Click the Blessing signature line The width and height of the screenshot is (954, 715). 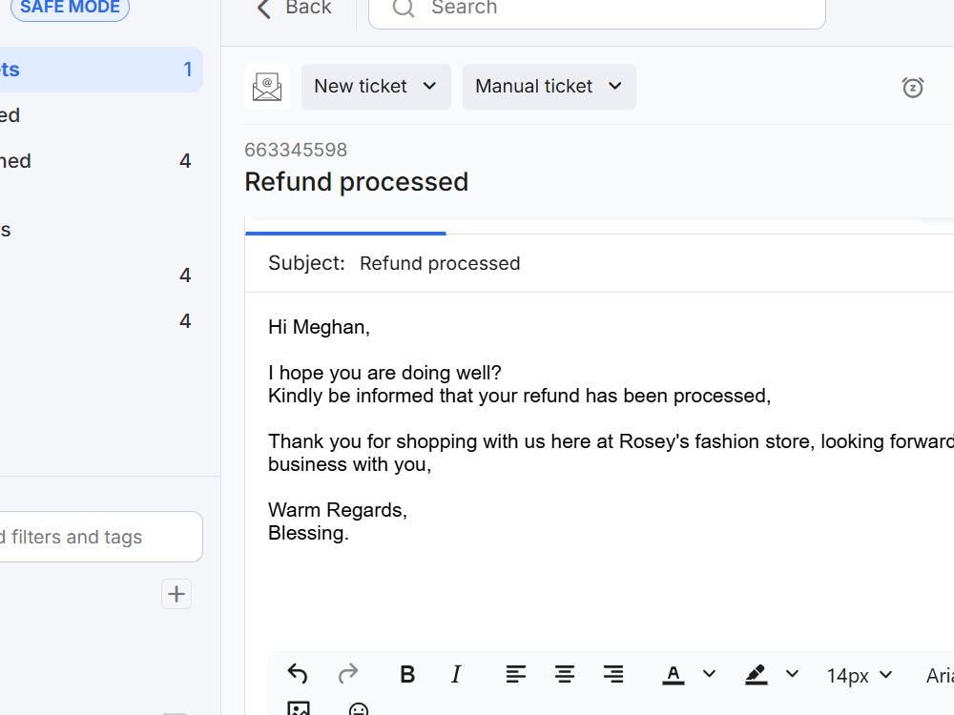point(308,533)
